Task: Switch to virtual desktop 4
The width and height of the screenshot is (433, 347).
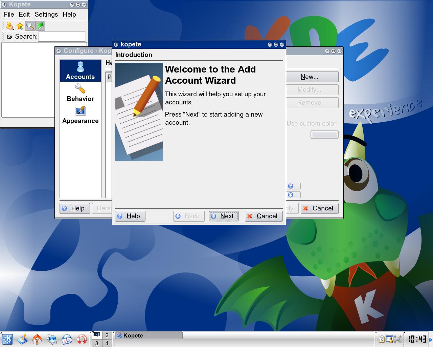Action: [107, 343]
